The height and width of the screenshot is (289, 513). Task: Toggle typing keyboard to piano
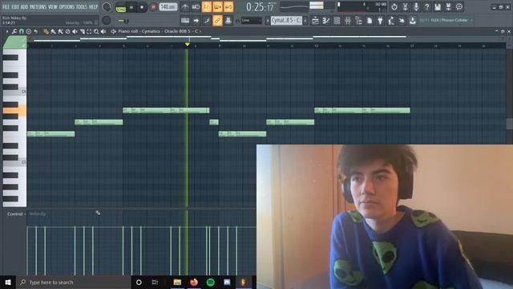click(185, 21)
